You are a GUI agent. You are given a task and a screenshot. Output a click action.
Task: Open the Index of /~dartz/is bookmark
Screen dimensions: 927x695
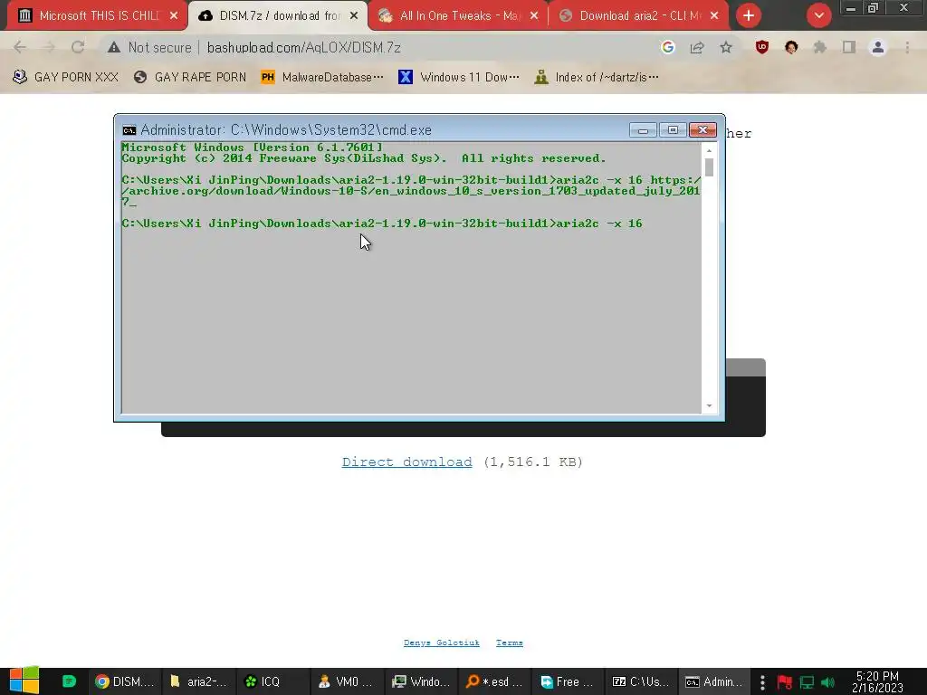click(x=597, y=77)
